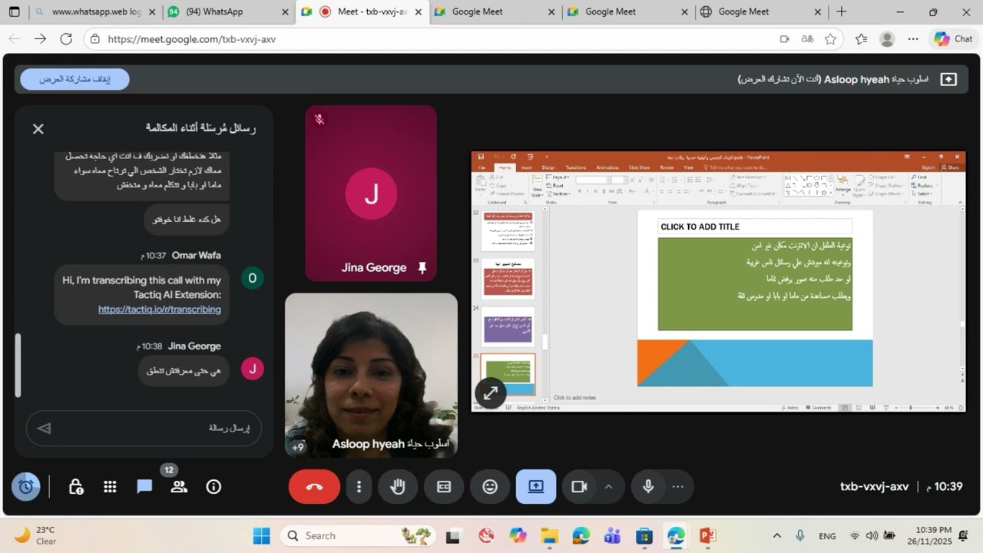Click the presentation icon next to Asloop hyeah
This screenshot has width=983, height=553.
948,79
